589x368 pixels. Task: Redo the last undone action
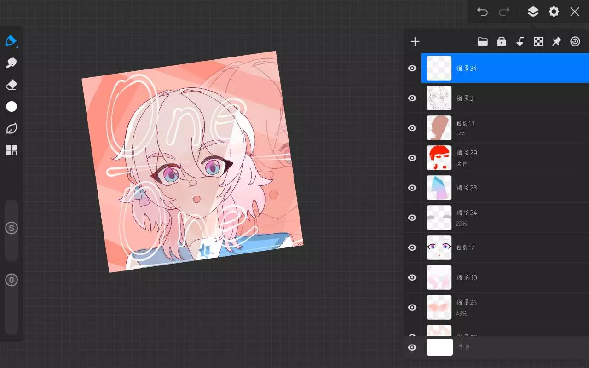(504, 11)
